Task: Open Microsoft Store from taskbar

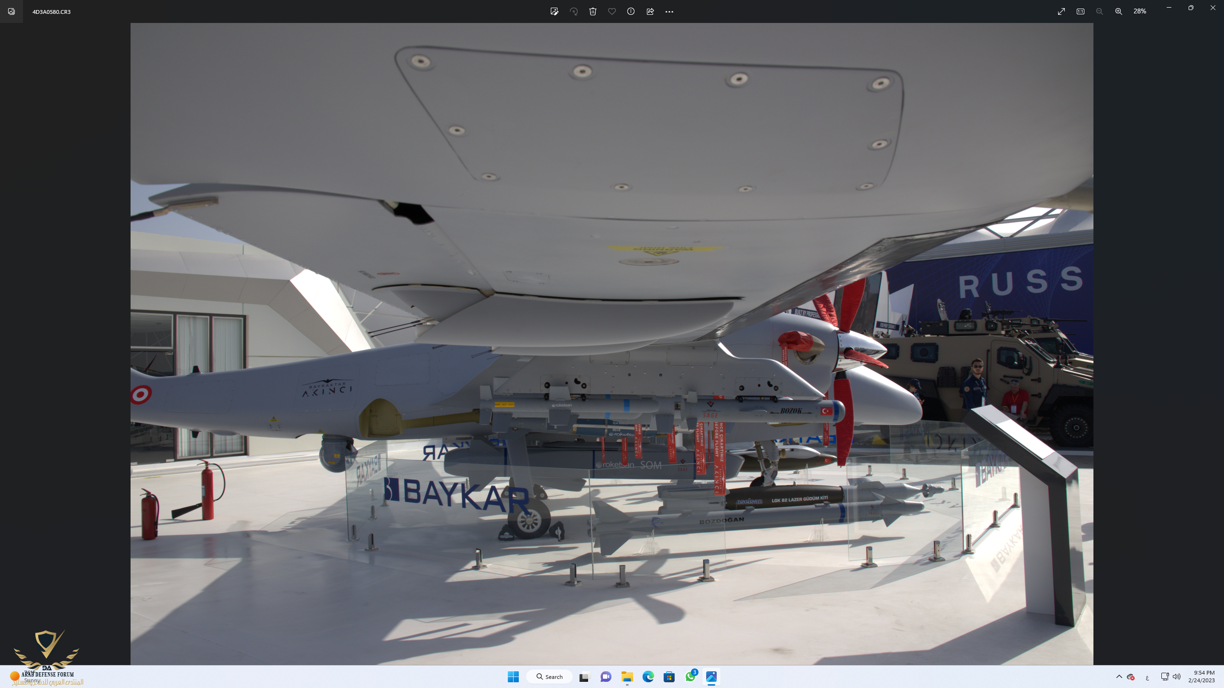Action: [669, 677]
